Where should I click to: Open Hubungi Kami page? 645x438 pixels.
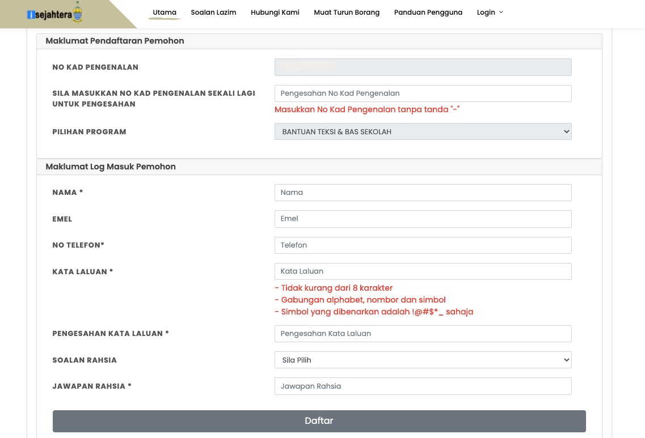click(275, 12)
